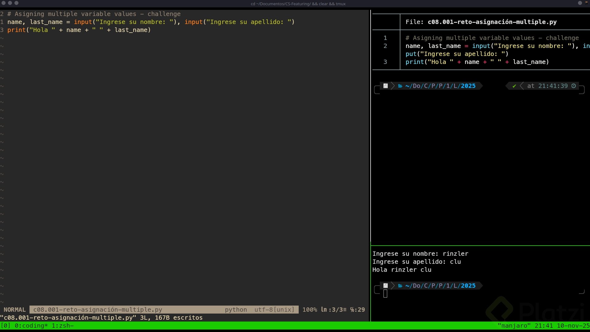
Task: Click the 100% scroll position indicator
Action: 309,310
